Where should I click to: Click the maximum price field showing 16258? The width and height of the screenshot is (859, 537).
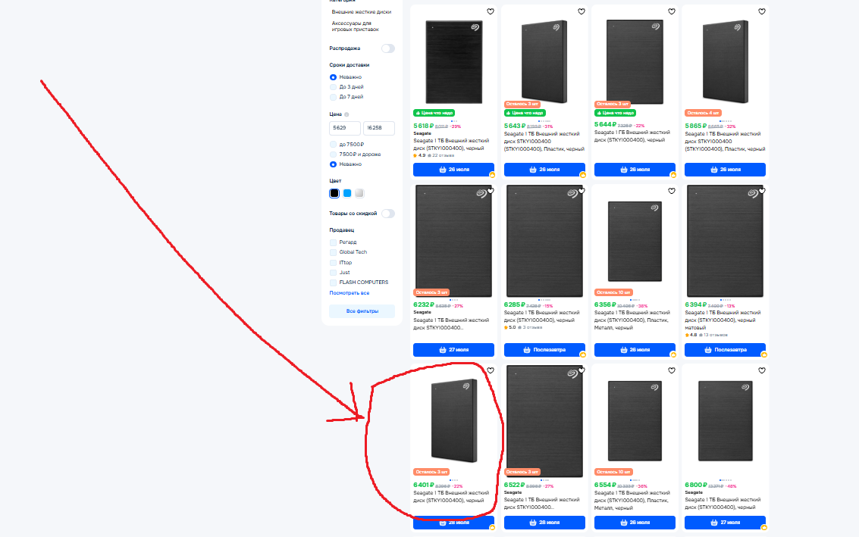379,128
